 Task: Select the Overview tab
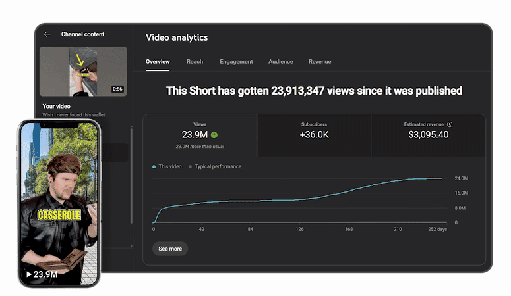158,61
